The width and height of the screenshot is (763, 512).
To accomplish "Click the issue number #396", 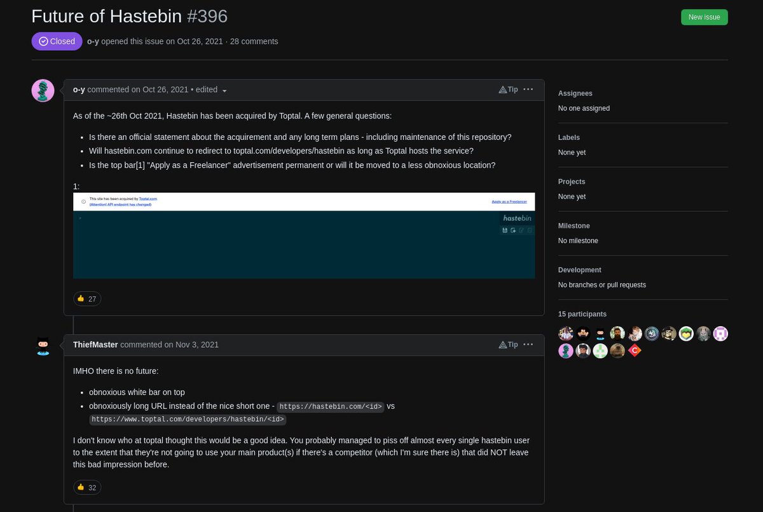I will click(207, 17).
